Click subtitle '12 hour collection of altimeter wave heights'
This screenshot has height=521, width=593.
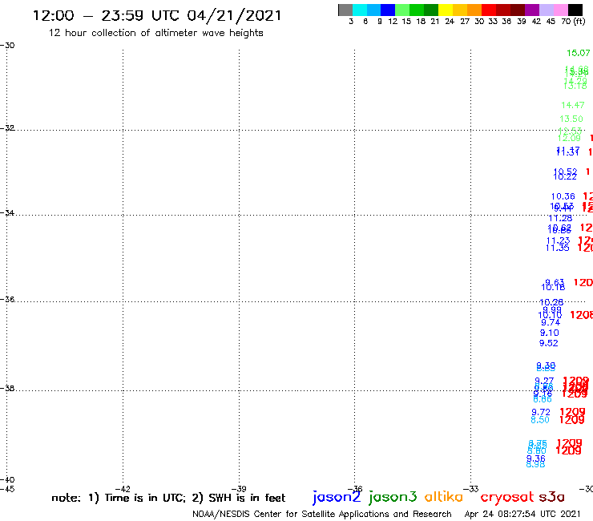[155, 33]
